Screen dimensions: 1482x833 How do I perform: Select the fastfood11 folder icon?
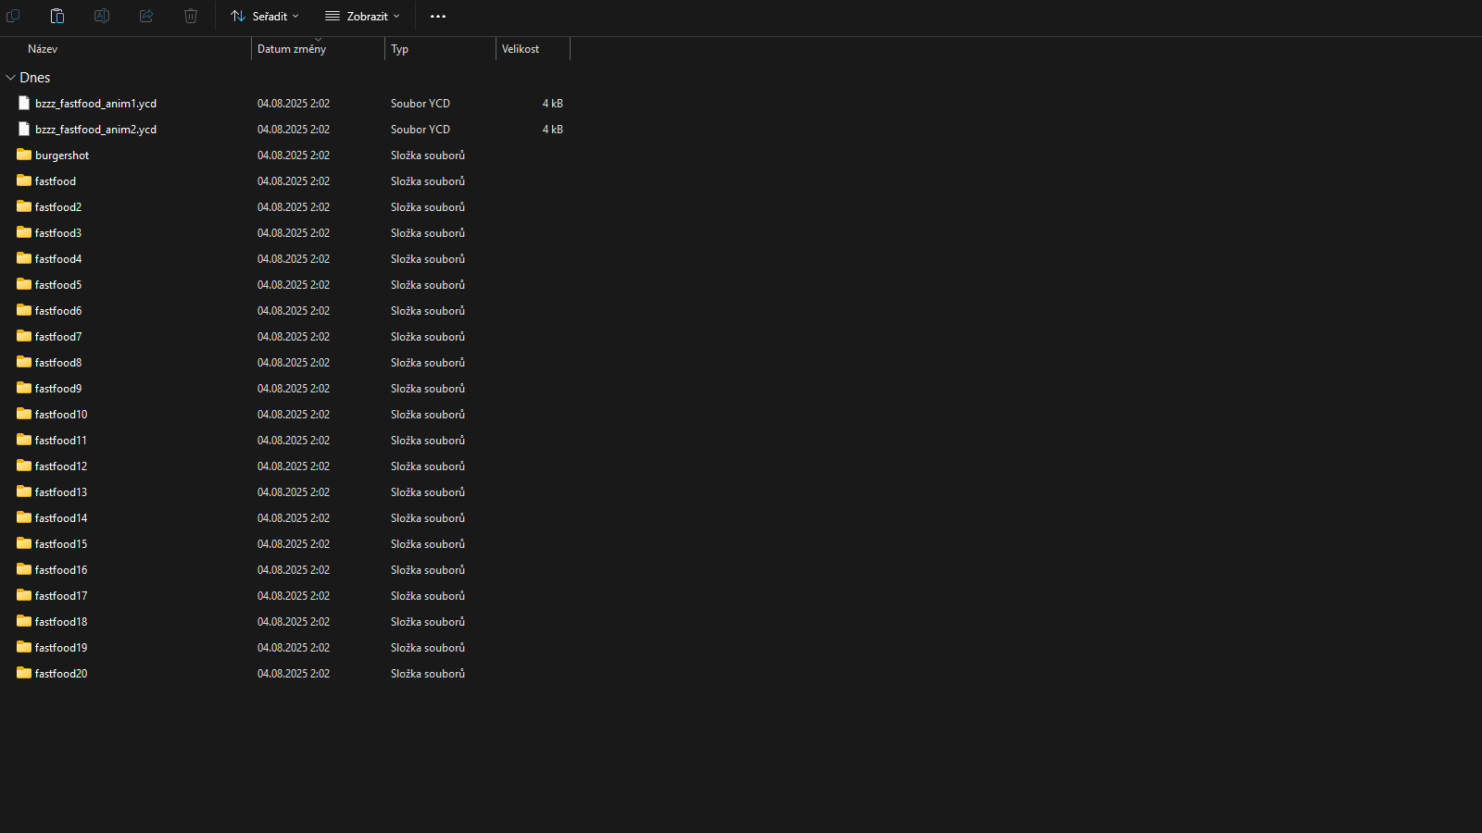pyautogui.click(x=24, y=440)
